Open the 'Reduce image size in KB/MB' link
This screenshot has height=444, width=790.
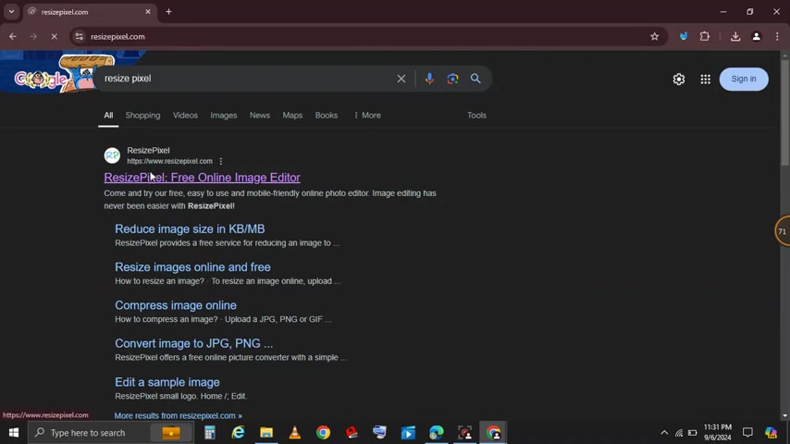190,229
